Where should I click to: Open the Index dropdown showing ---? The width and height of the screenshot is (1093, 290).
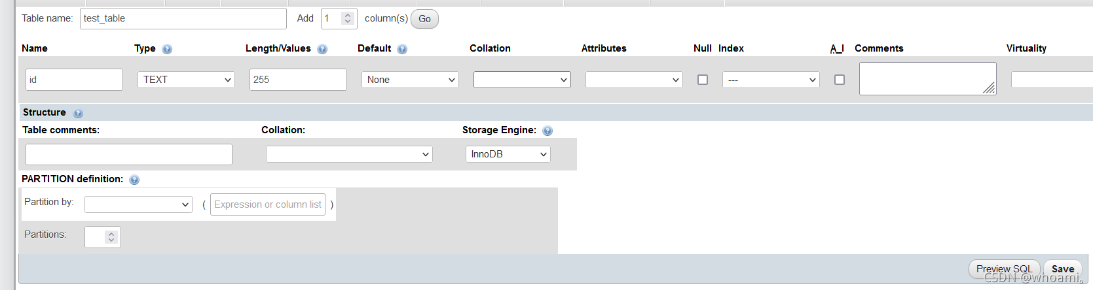click(771, 80)
